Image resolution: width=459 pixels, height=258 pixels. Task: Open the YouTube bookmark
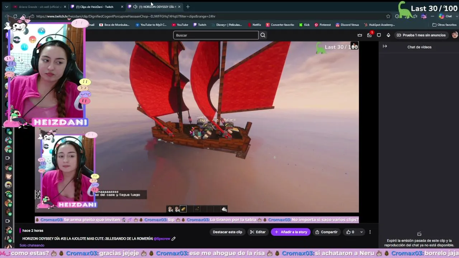click(180, 25)
